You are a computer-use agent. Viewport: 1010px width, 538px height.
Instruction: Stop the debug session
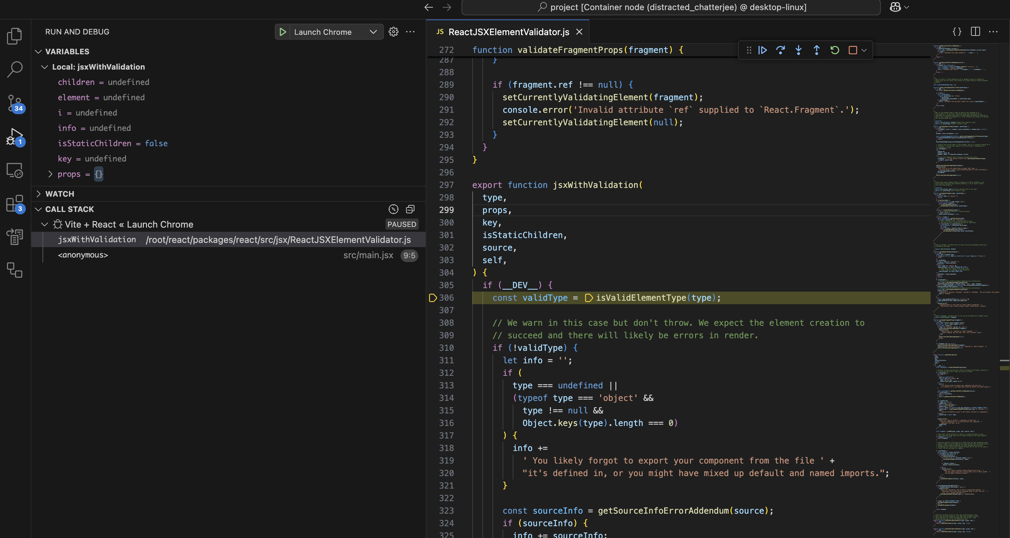click(x=853, y=50)
